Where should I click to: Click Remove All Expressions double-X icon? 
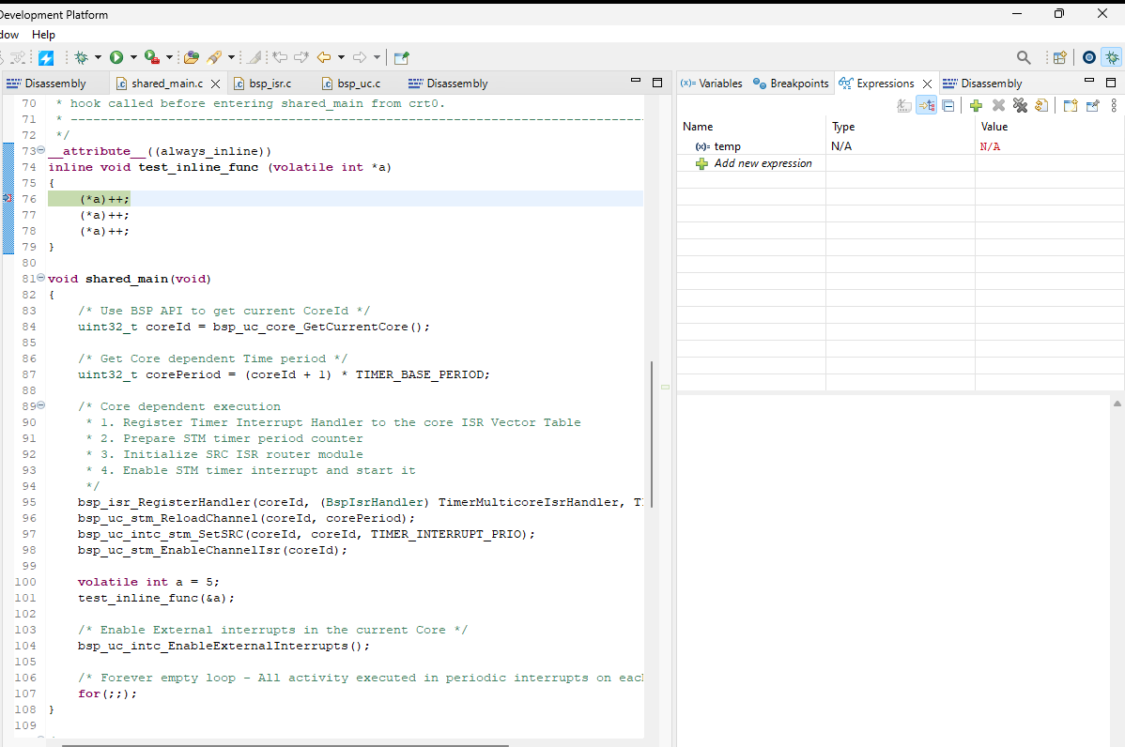(1020, 106)
